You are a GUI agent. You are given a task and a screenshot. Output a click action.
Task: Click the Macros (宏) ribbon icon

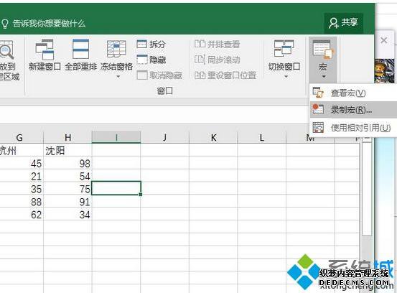click(323, 49)
